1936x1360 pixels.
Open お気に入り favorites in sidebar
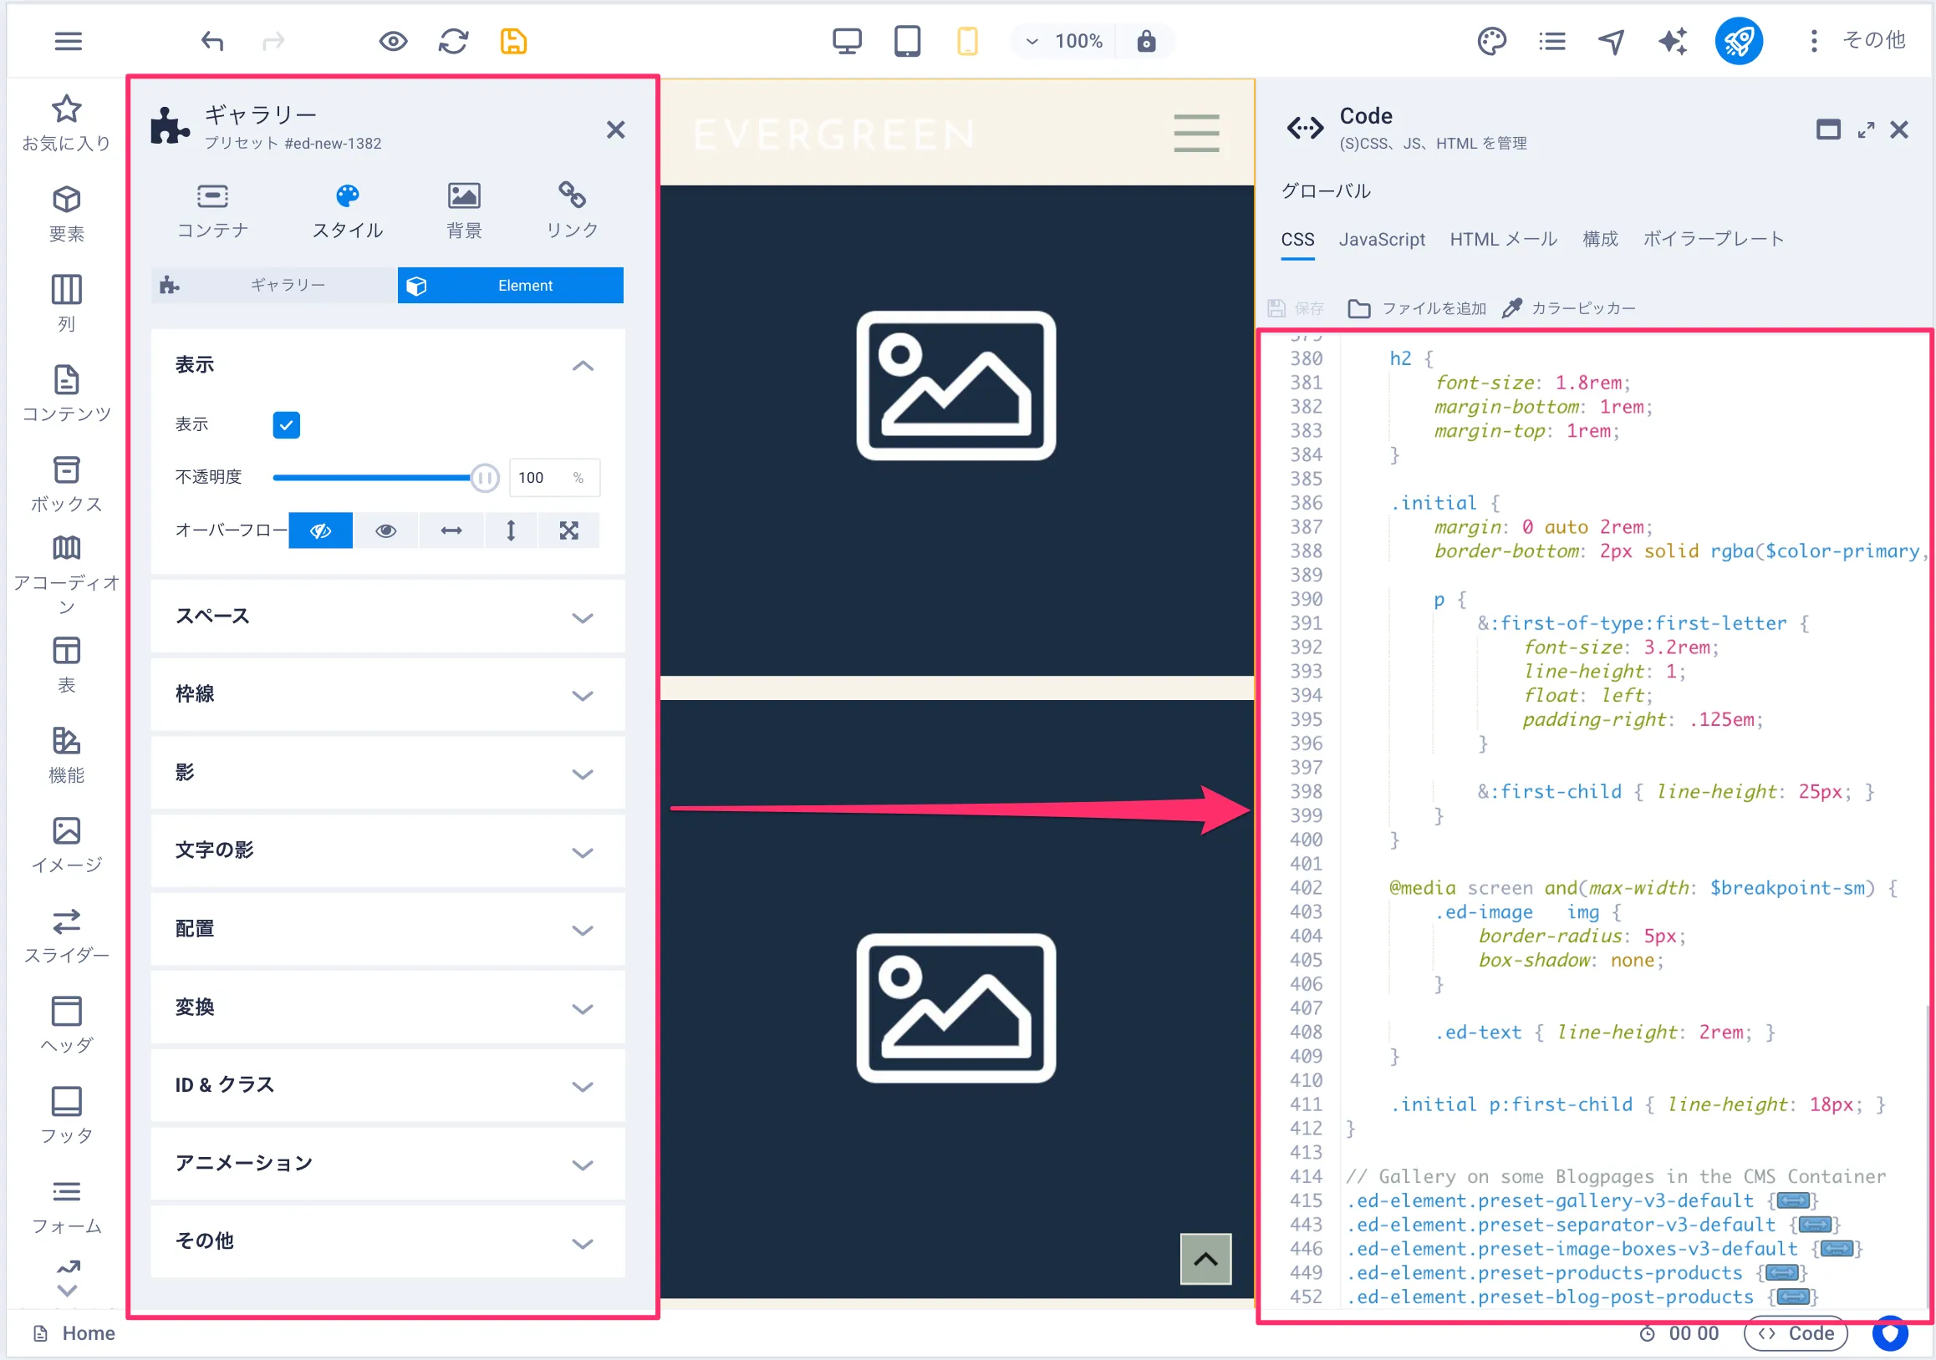(x=67, y=123)
